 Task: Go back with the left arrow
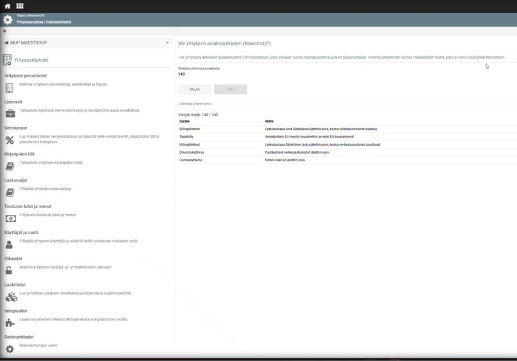tap(5, 31)
